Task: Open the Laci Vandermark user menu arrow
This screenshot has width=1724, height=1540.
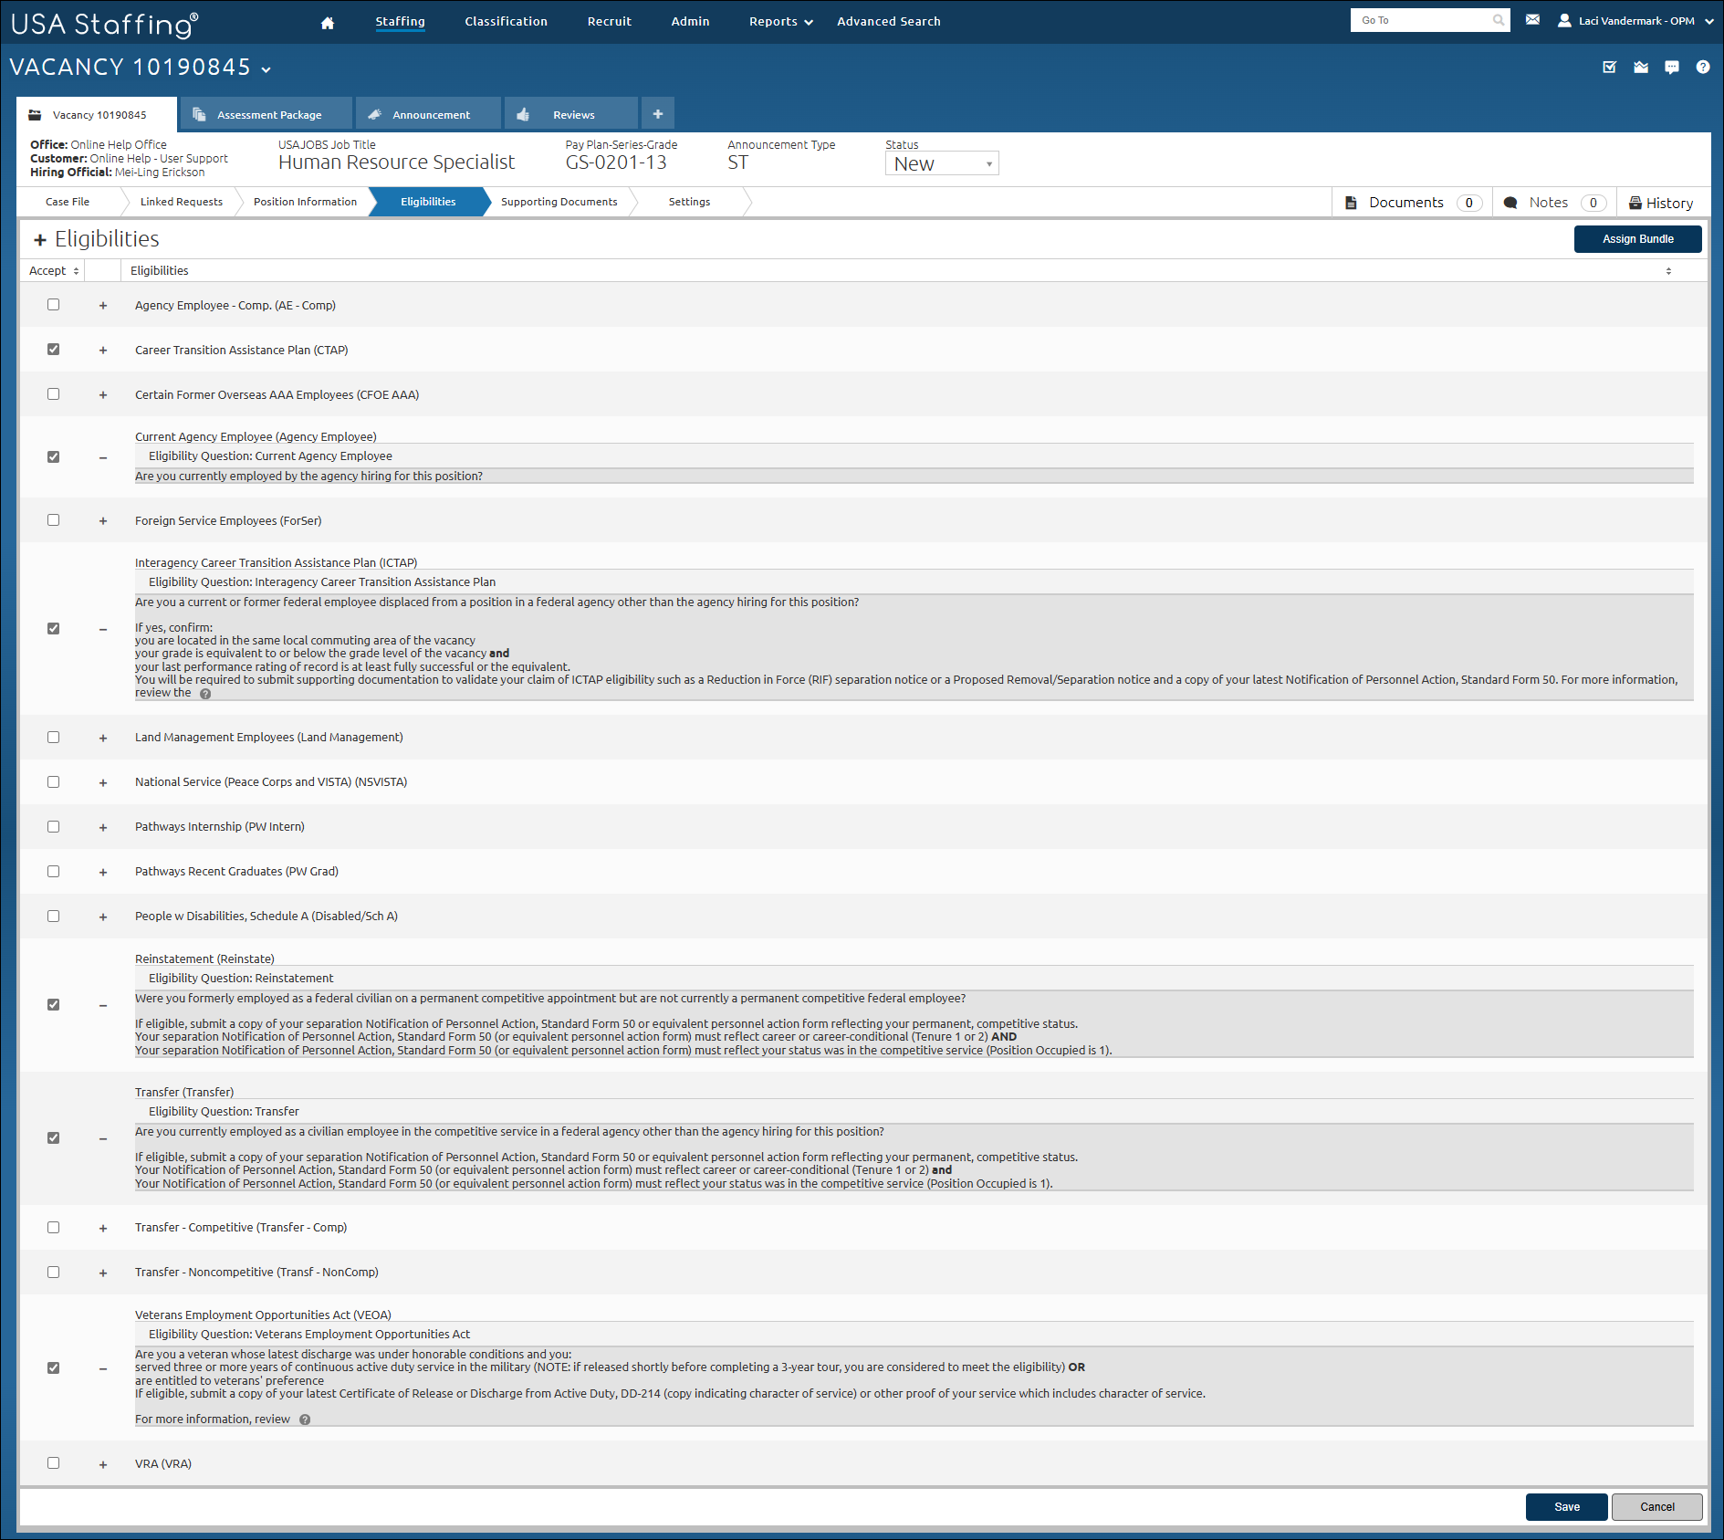Action: click(x=1709, y=21)
